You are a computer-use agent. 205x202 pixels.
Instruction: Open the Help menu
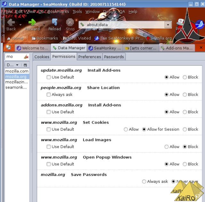(x=133, y=12)
